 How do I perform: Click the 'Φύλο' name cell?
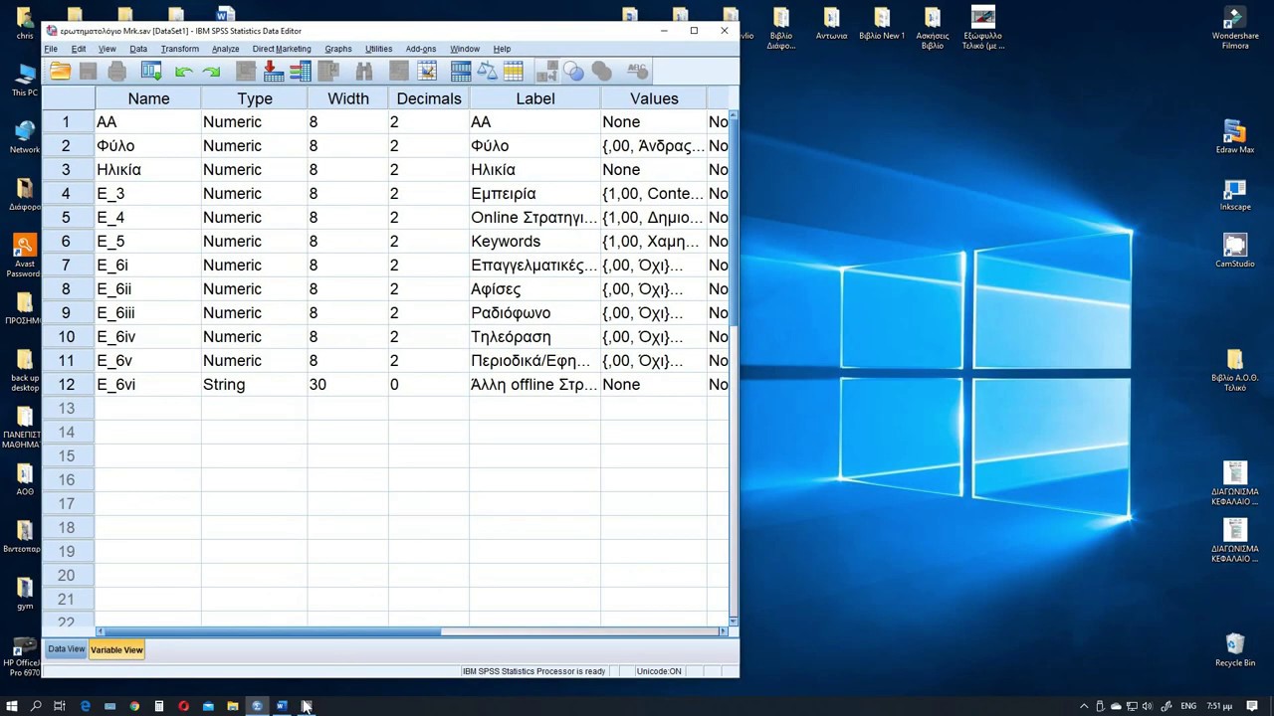[148, 145]
